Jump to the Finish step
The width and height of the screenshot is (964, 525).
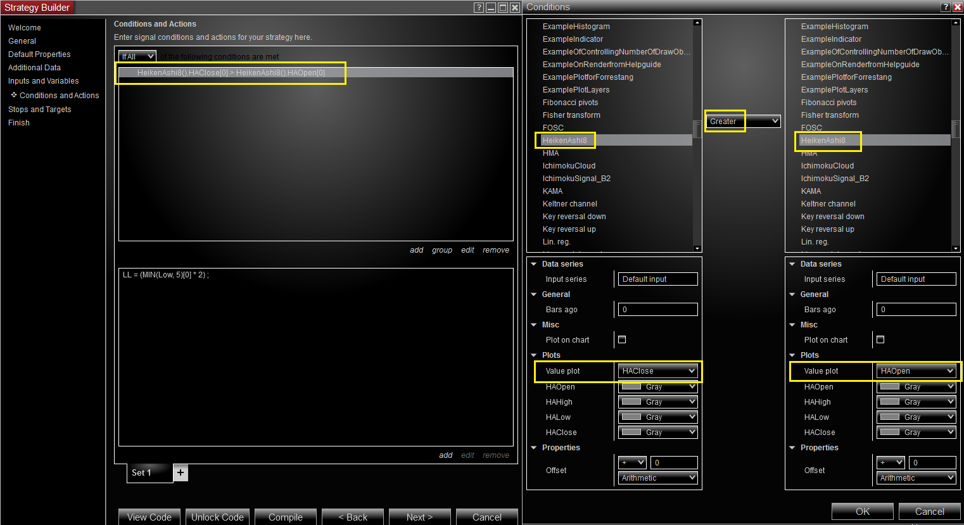point(19,123)
